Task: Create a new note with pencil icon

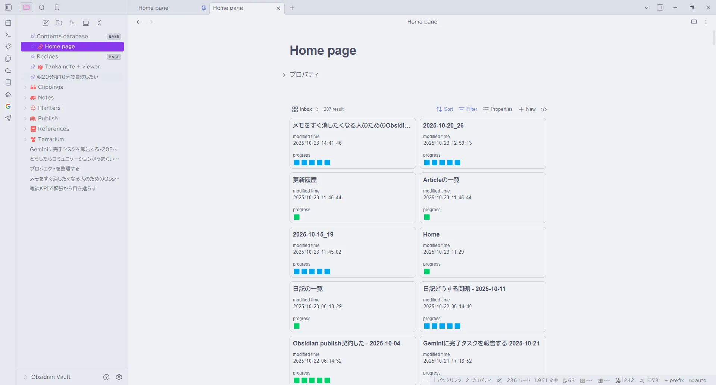Action: pos(46,23)
